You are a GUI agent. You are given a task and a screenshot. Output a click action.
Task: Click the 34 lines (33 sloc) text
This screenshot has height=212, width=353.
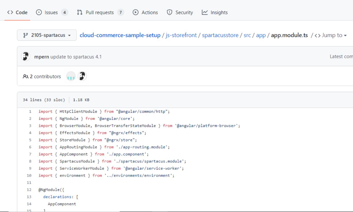44,100
